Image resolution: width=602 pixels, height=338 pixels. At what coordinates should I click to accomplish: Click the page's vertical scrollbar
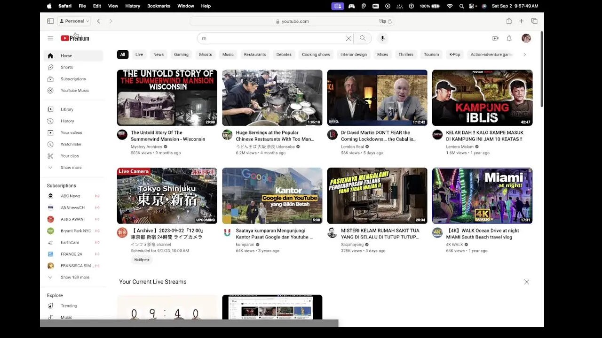(542, 69)
